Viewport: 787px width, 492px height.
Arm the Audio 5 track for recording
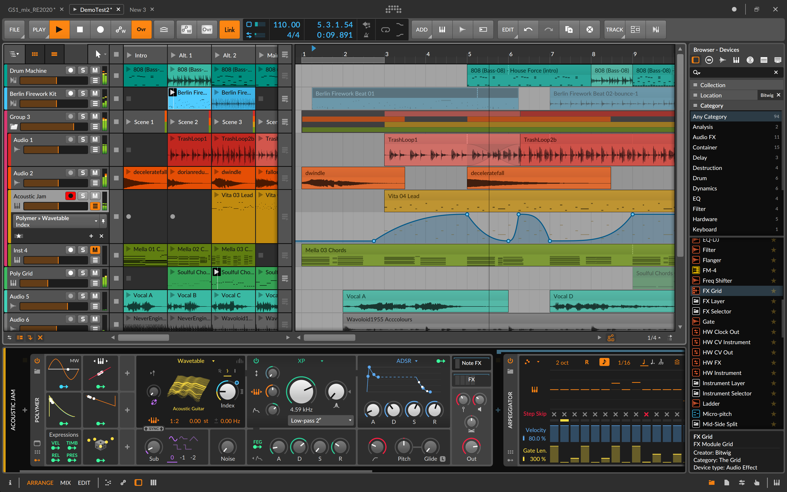[70, 296]
